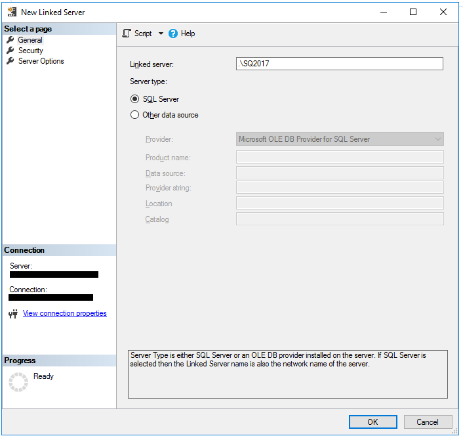Select the Other data source option

[135, 115]
